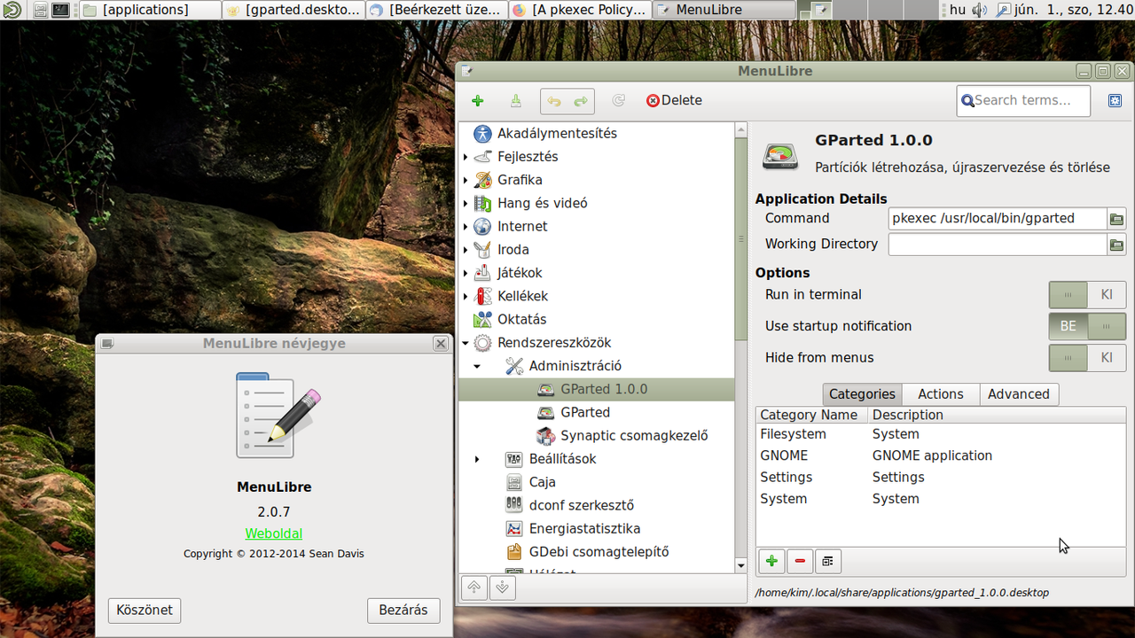
Task: Click the Revert icon in toolbar
Action: (619, 101)
